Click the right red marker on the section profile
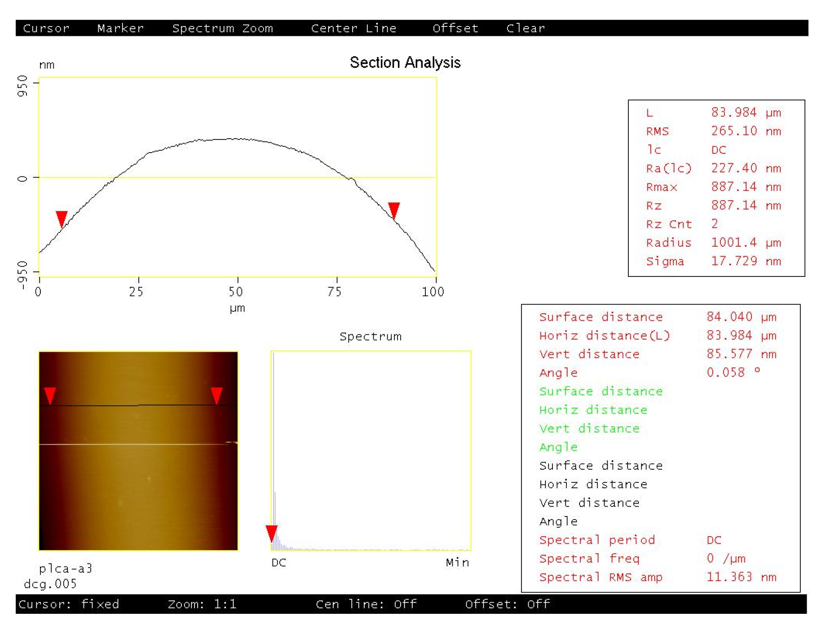The height and width of the screenshot is (634, 826). pos(394,210)
